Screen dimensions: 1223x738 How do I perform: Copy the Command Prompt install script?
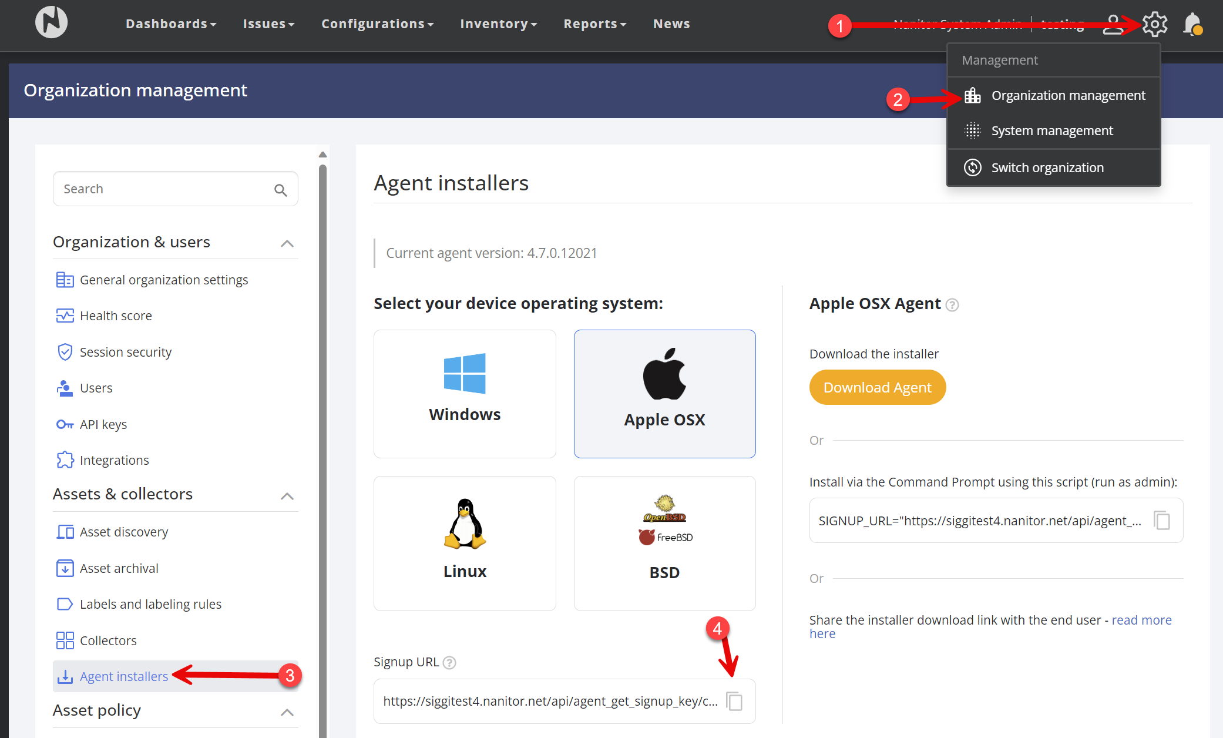click(1162, 521)
